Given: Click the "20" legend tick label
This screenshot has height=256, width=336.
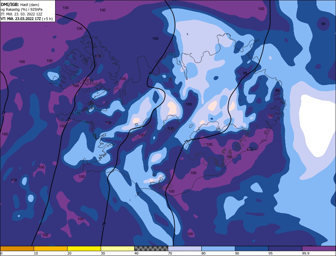Looking at the screenshot, I should (x=70, y=253).
